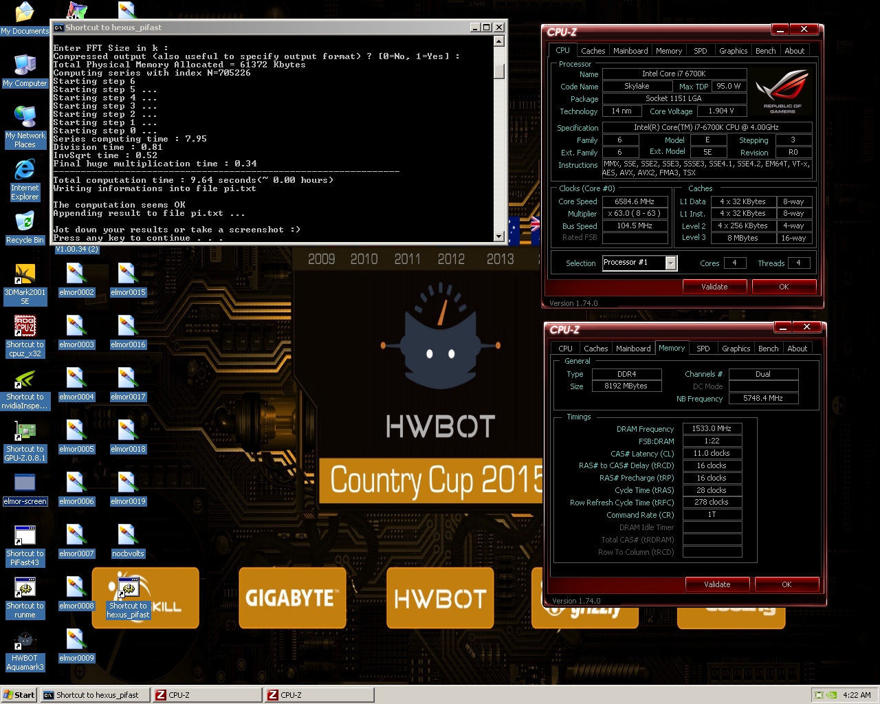
Task: Select elmor0005 file icon
Action: pos(76,437)
